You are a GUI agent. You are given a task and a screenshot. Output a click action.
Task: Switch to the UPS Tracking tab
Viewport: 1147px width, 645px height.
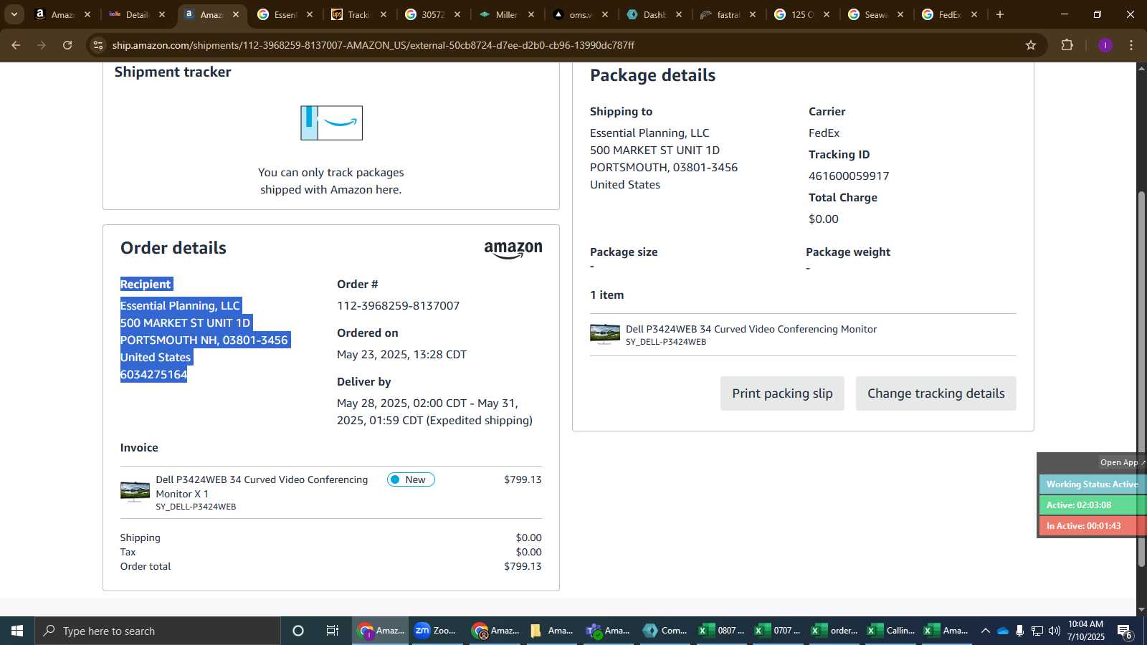(x=358, y=14)
